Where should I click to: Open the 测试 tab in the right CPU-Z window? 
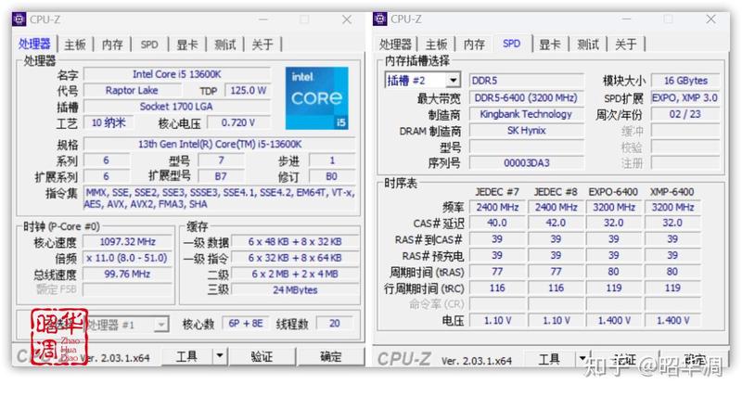tap(588, 45)
